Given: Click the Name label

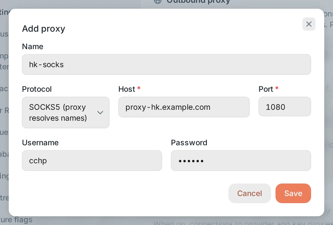Looking at the screenshot, I should pyautogui.click(x=33, y=46).
